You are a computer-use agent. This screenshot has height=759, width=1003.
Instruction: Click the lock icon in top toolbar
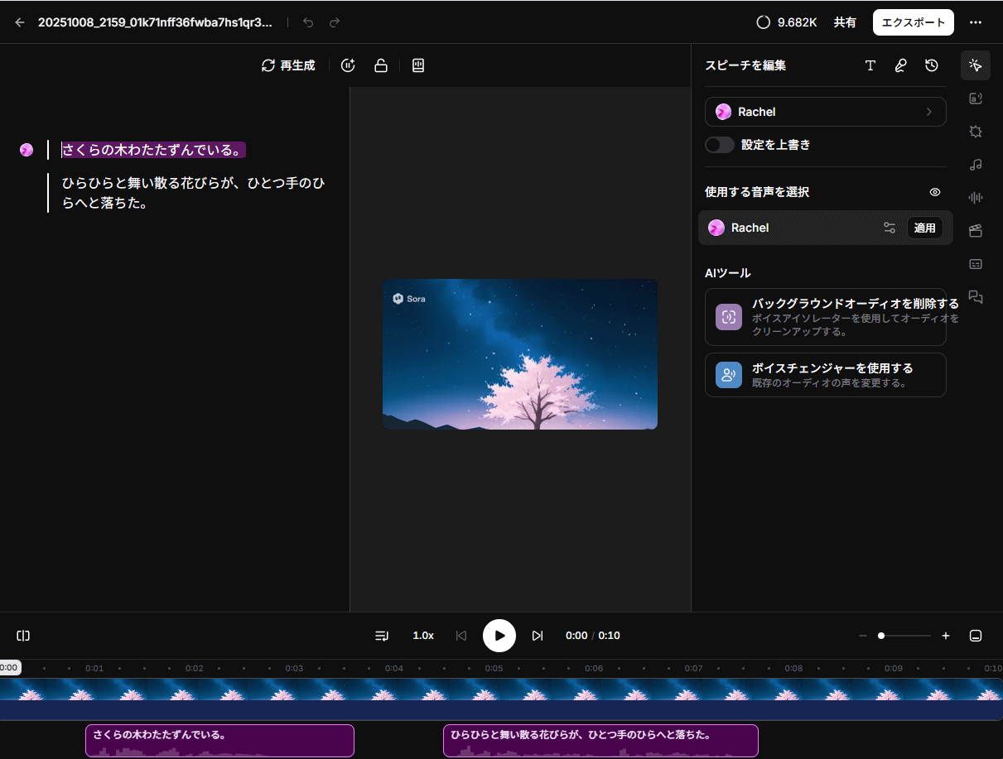tap(381, 65)
